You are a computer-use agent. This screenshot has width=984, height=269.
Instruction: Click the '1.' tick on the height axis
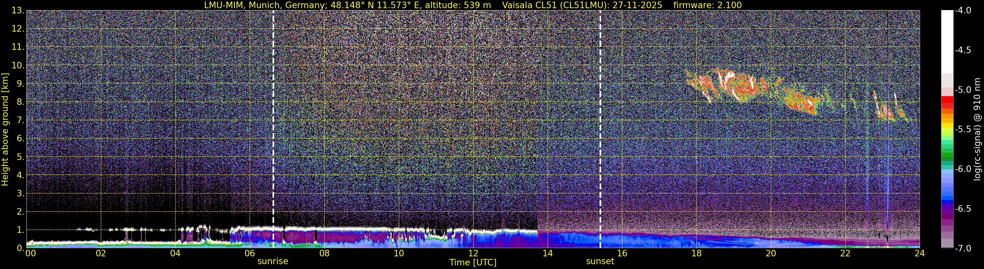pyautogui.click(x=20, y=230)
